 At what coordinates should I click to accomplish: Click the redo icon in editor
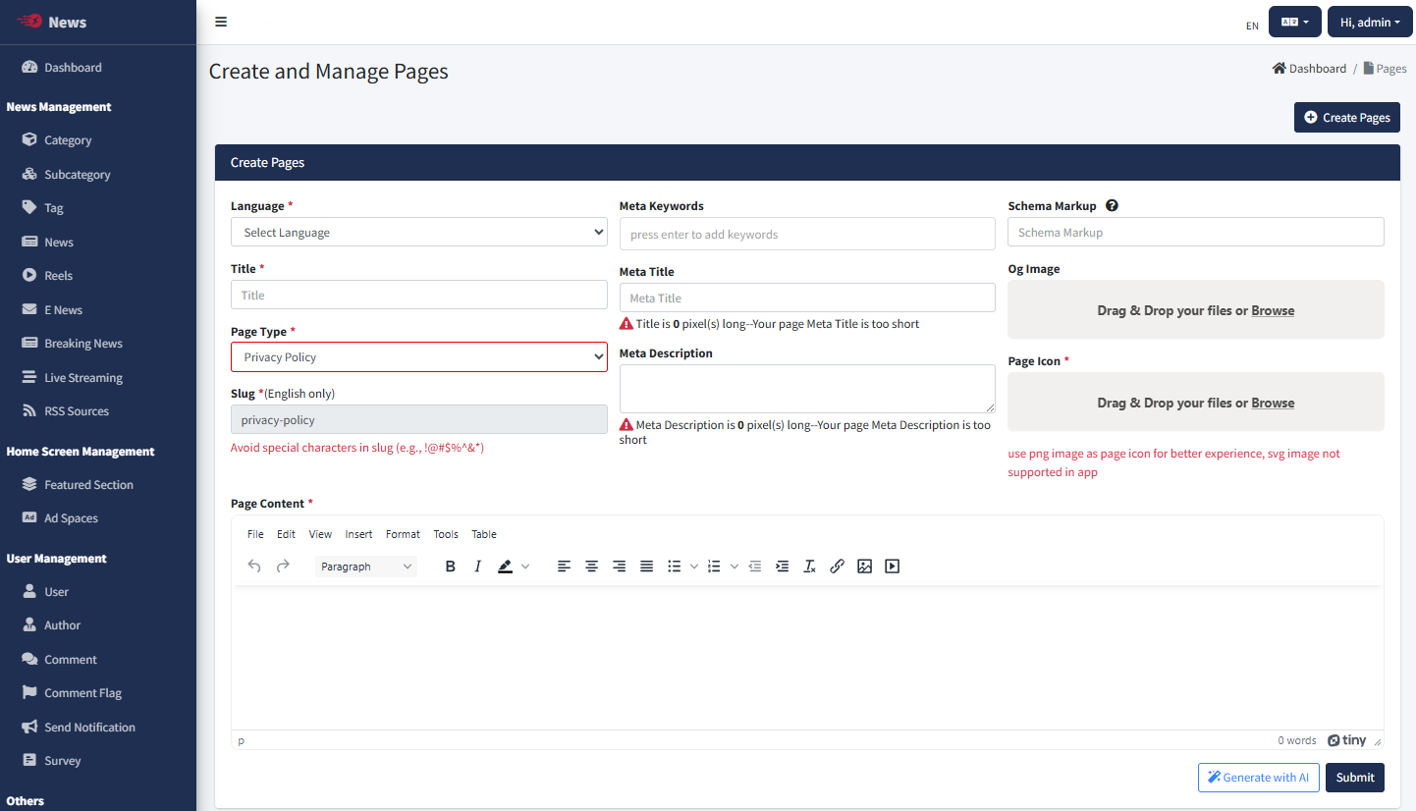[x=283, y=566]
